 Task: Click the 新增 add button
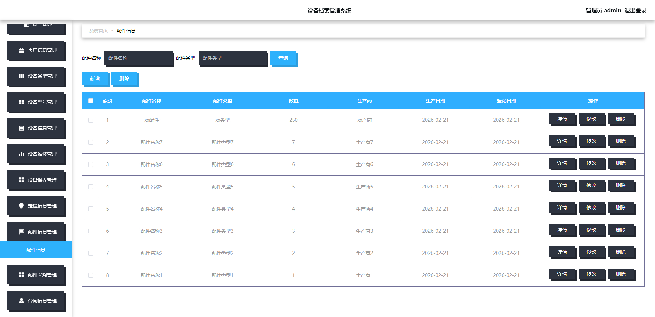point(95,79)
